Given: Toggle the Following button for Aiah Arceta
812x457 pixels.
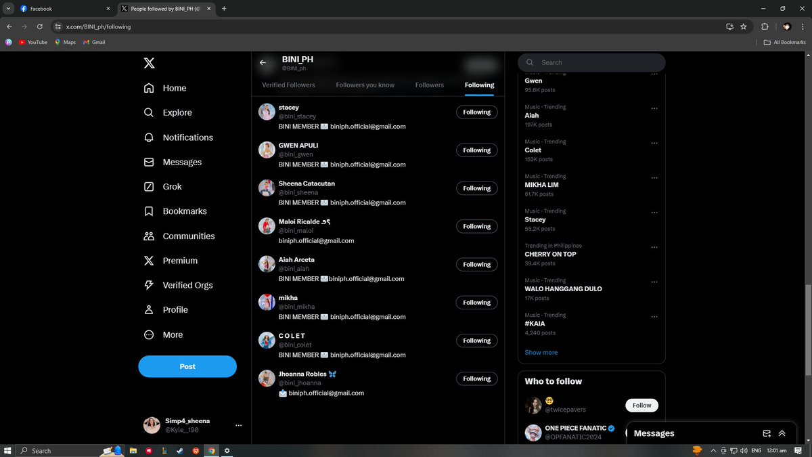Looking at the screenshot, I should 477,265.
